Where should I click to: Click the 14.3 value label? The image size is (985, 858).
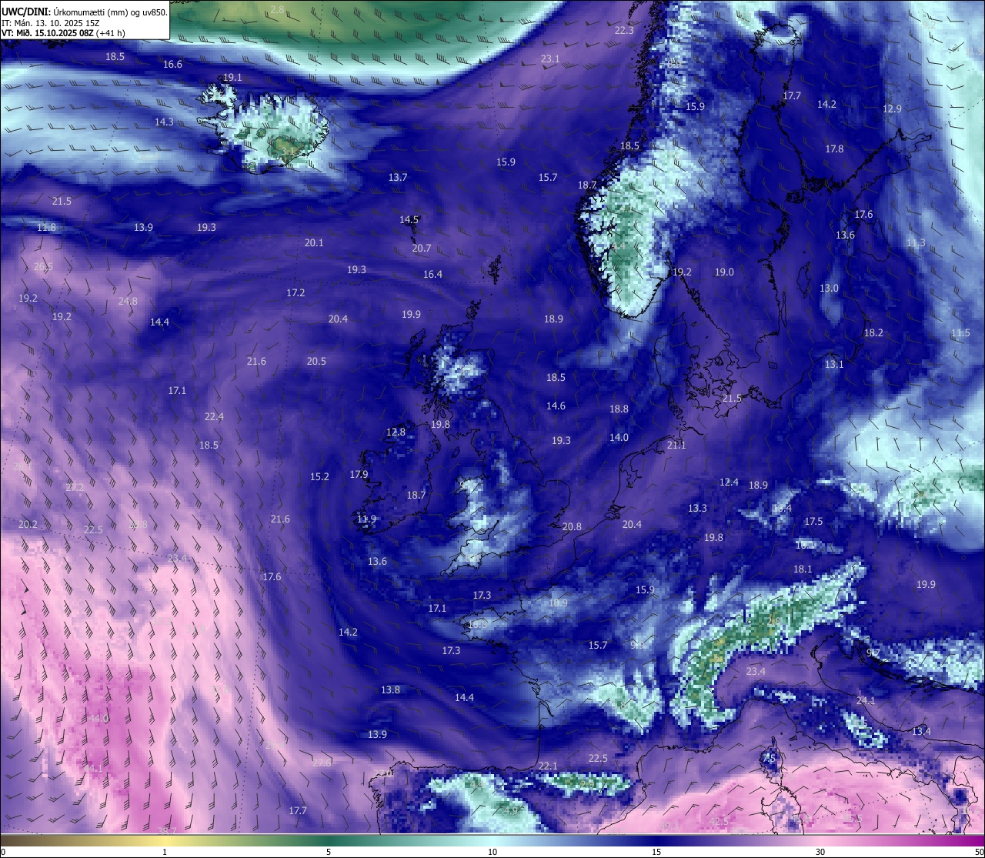(164, 122)
